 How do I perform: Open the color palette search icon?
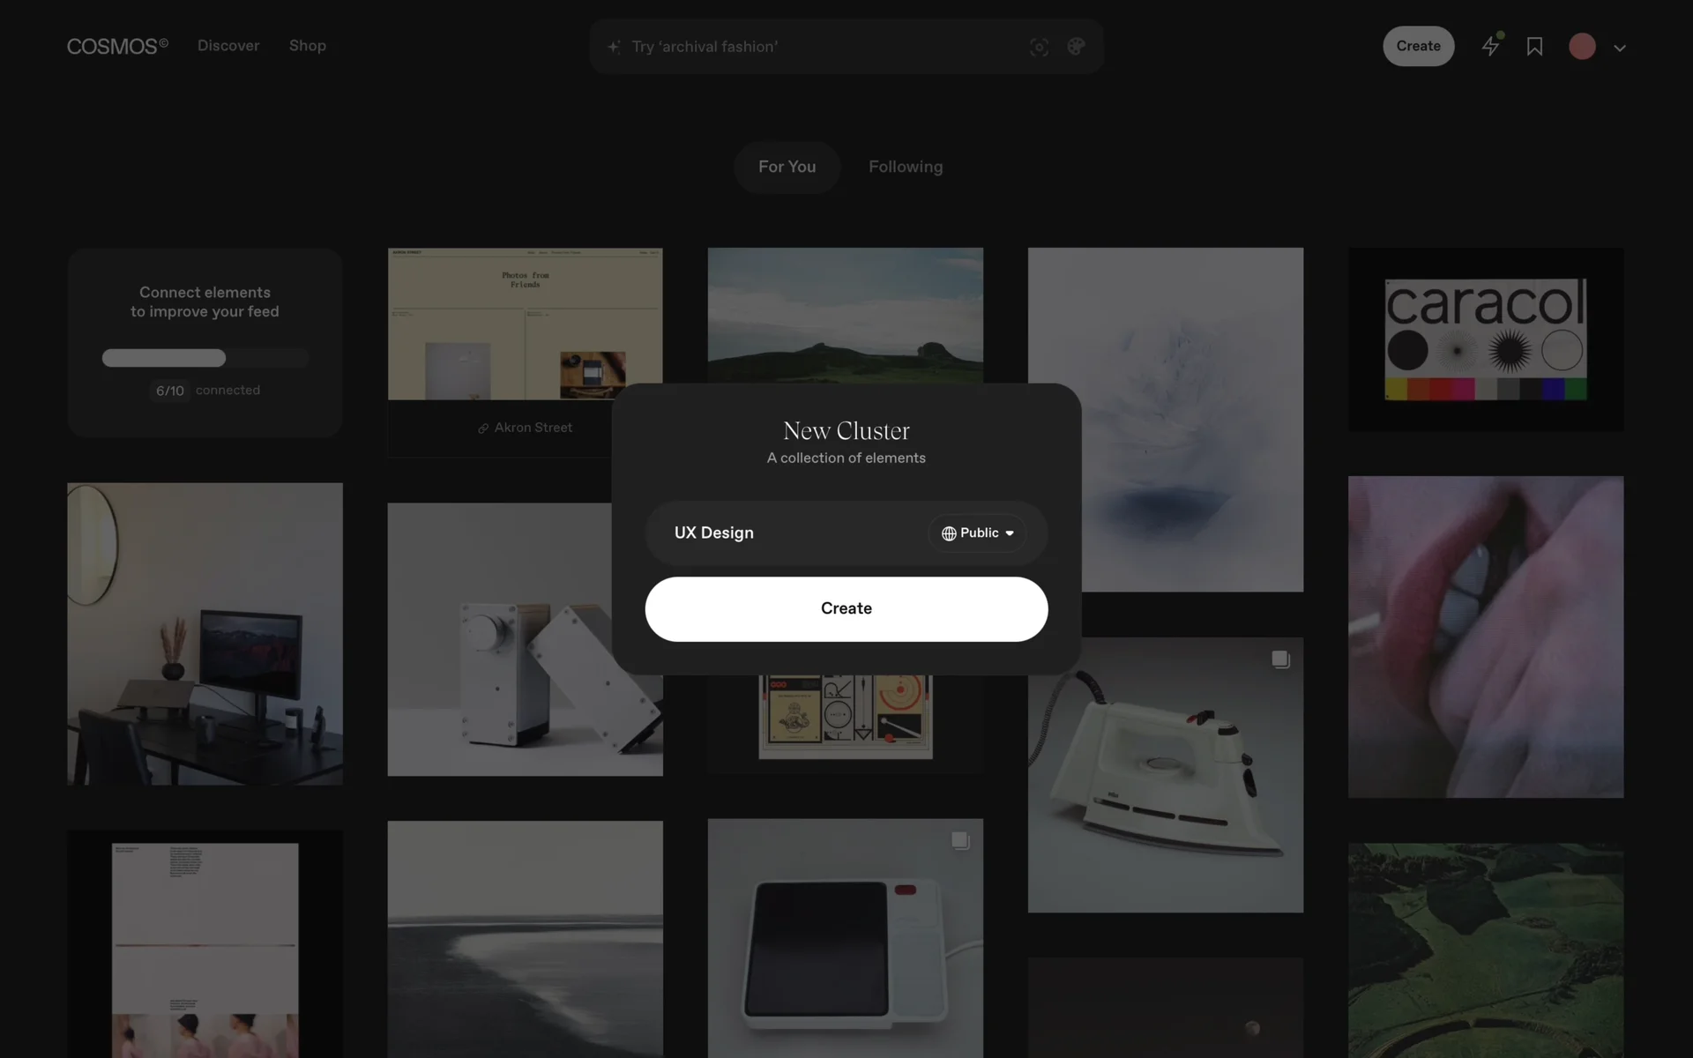[x=1076, y=47]
